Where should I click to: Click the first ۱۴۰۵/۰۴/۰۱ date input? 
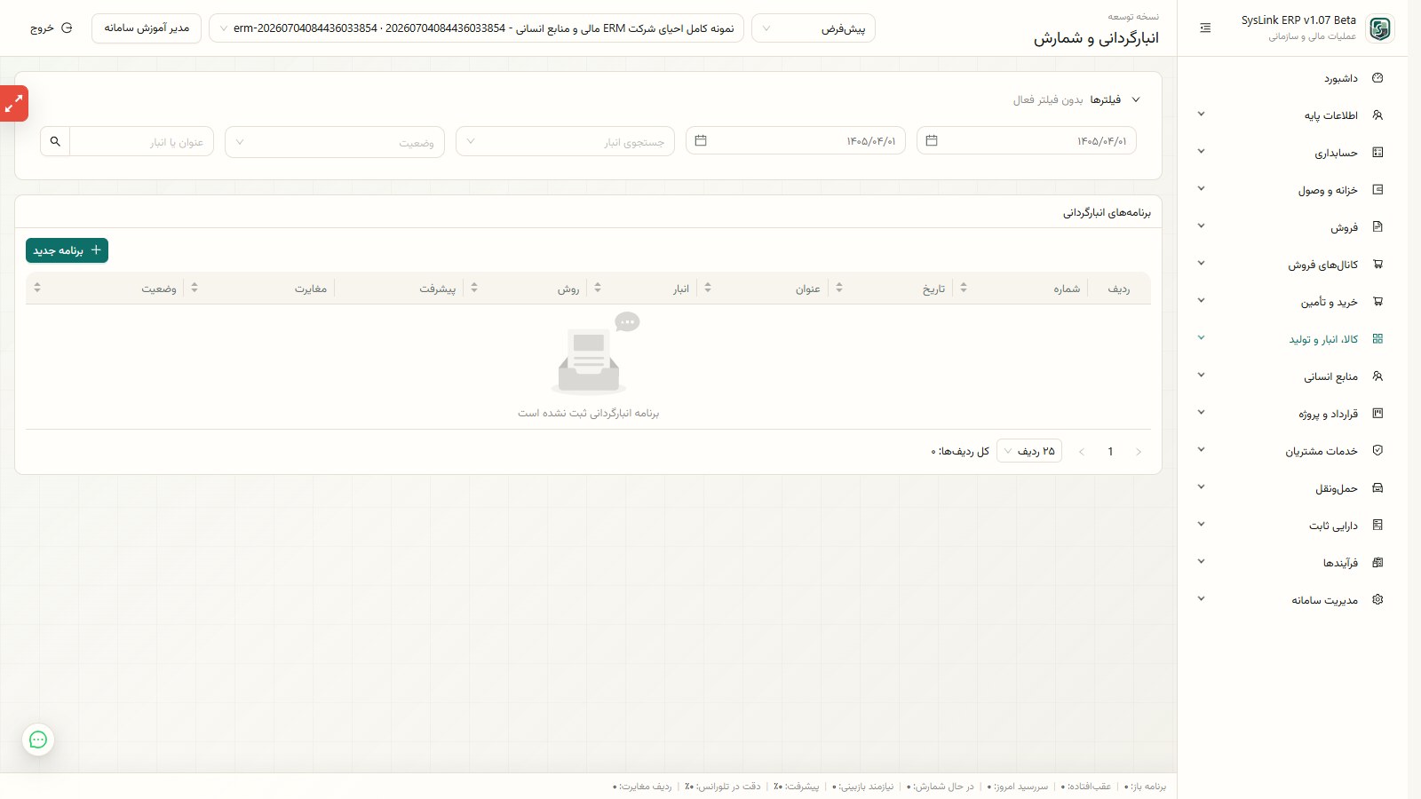point(1027,140)
